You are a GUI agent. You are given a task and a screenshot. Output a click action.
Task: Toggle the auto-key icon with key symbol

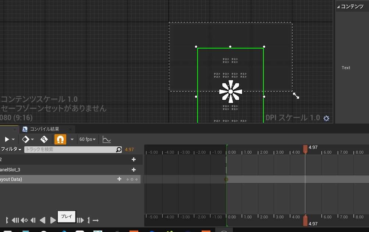[x=44, y=139]
